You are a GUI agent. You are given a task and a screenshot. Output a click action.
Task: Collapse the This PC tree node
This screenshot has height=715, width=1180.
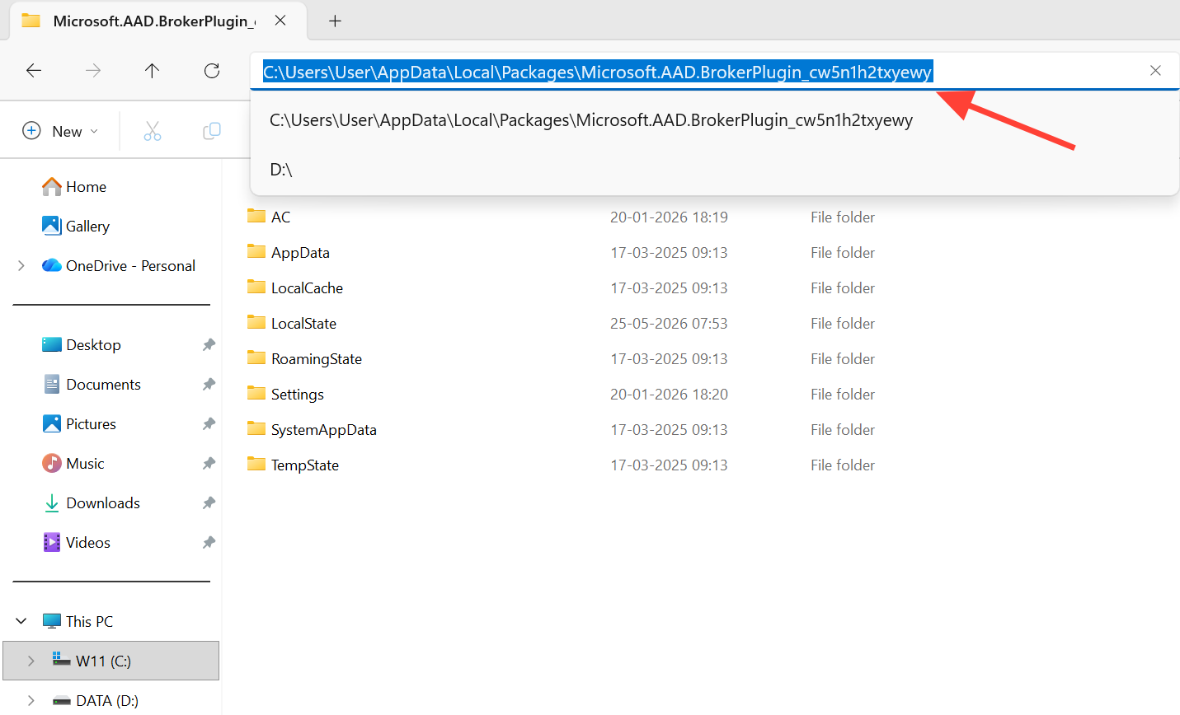pos(21,621)
